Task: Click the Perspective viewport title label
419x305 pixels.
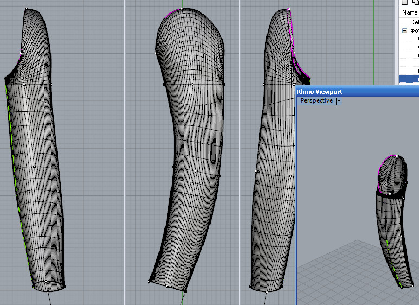Action: (x=316, y=101)
